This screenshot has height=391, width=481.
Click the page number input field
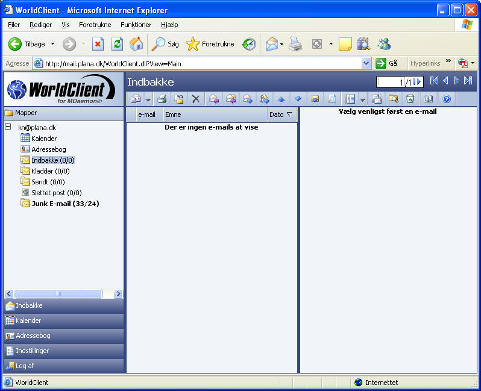(394, 82)
